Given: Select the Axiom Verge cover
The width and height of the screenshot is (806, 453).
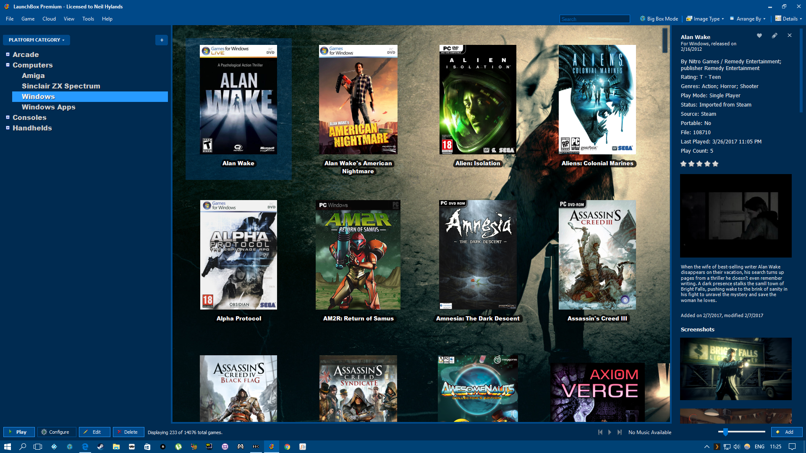Looking at the screenshot, I should (x=597, y=392).
